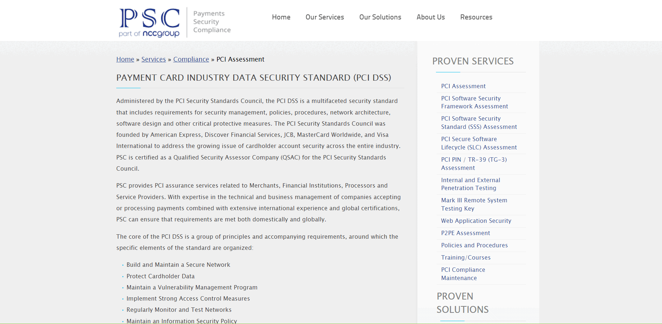Open PCI Software Security Standard (SSS) Assessment
The width and height of the screenshot is (662, 324).
pos(479,122)
